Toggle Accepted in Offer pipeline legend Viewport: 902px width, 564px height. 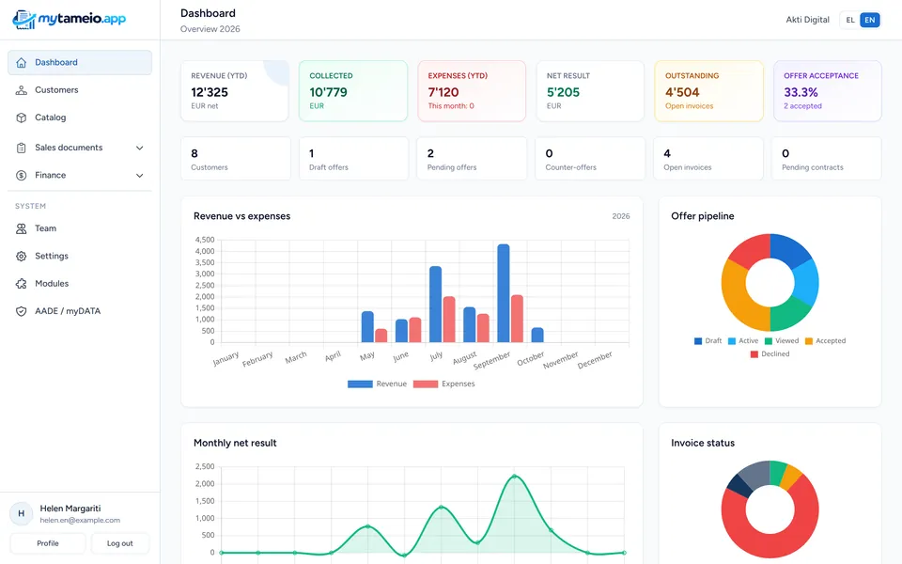pyautogui.click(x=825, y=340)
